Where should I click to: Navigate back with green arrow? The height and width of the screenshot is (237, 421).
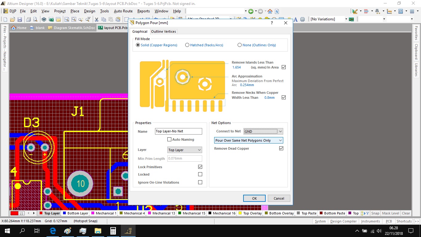coord(251,11)
